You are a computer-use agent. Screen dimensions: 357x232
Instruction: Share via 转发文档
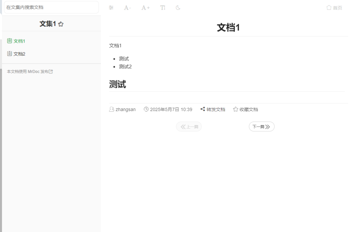click(213, 109)
